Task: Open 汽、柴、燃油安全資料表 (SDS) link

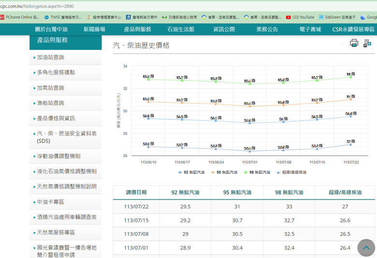Action: (65, 137)
